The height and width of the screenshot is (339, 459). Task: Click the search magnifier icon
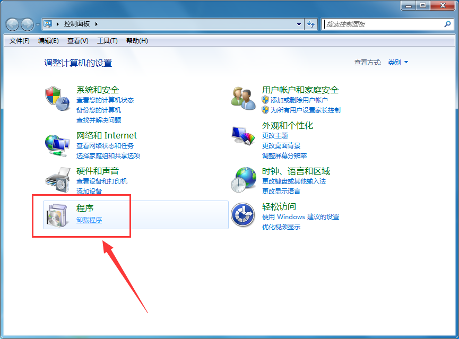click(x=447, y=24)
